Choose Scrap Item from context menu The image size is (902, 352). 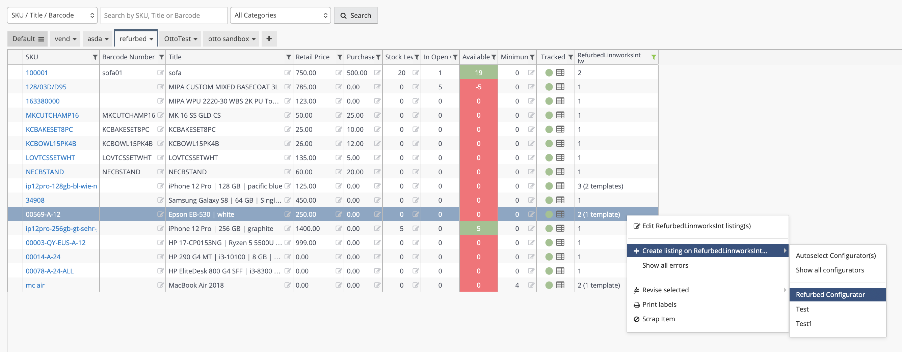708,319
